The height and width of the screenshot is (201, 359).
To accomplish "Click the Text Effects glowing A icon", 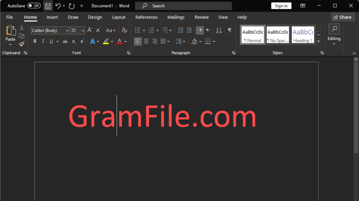I will click(x=92, y=41).
